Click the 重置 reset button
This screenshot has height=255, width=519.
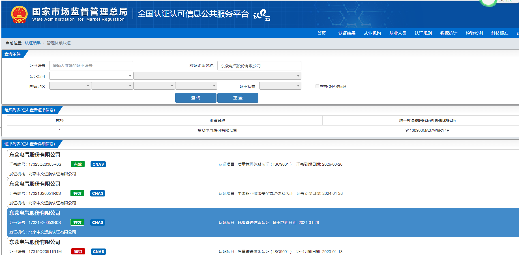click(x=238, y=98)
